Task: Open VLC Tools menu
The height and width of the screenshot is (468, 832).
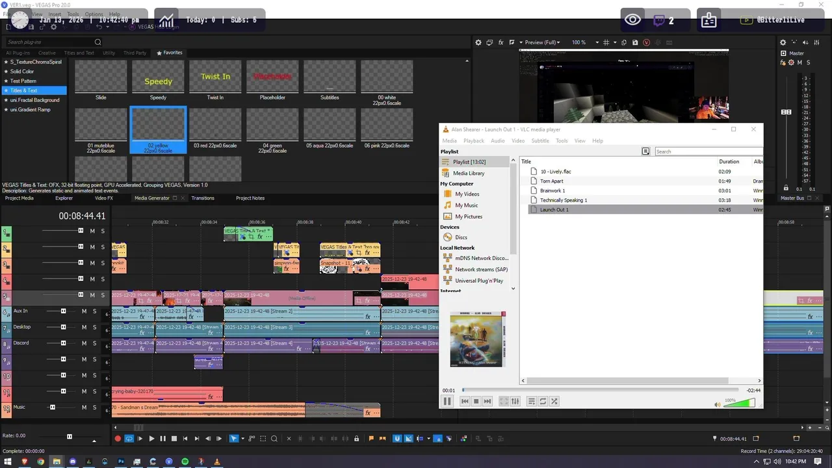Action: 562,140
